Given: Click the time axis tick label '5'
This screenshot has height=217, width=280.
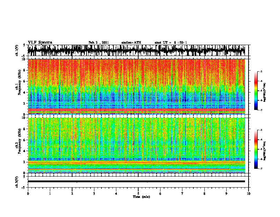Looking at the screenshot, I should [138, 194].
